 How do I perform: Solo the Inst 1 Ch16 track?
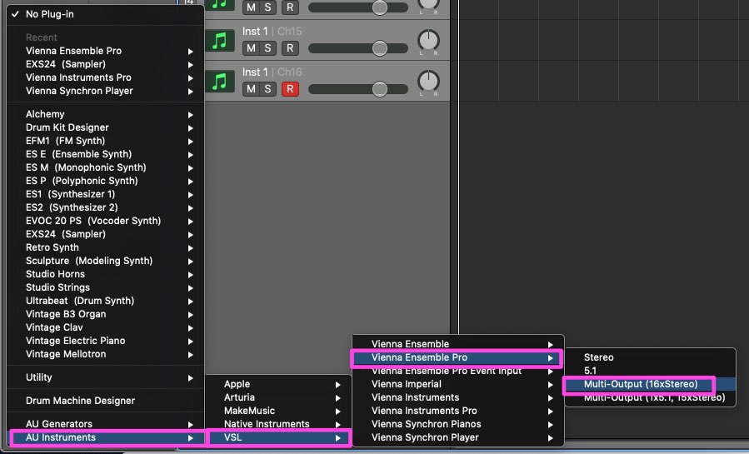268,89
